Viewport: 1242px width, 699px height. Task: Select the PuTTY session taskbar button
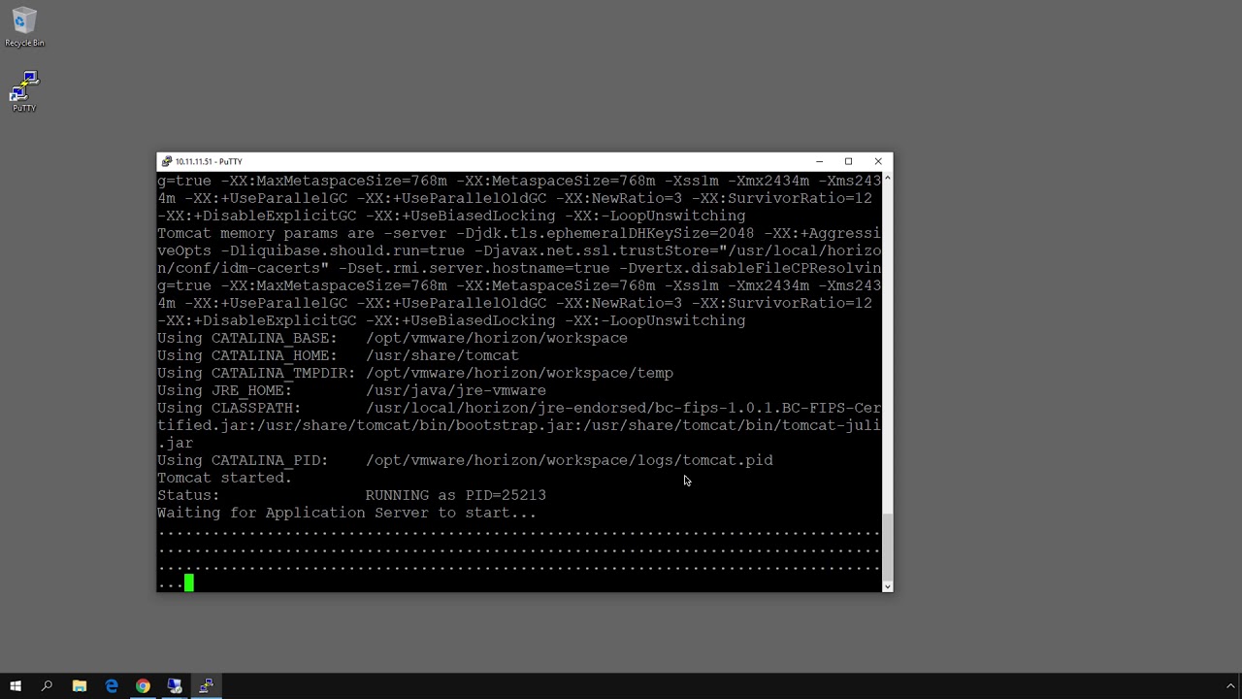click(x=206, y=686)
